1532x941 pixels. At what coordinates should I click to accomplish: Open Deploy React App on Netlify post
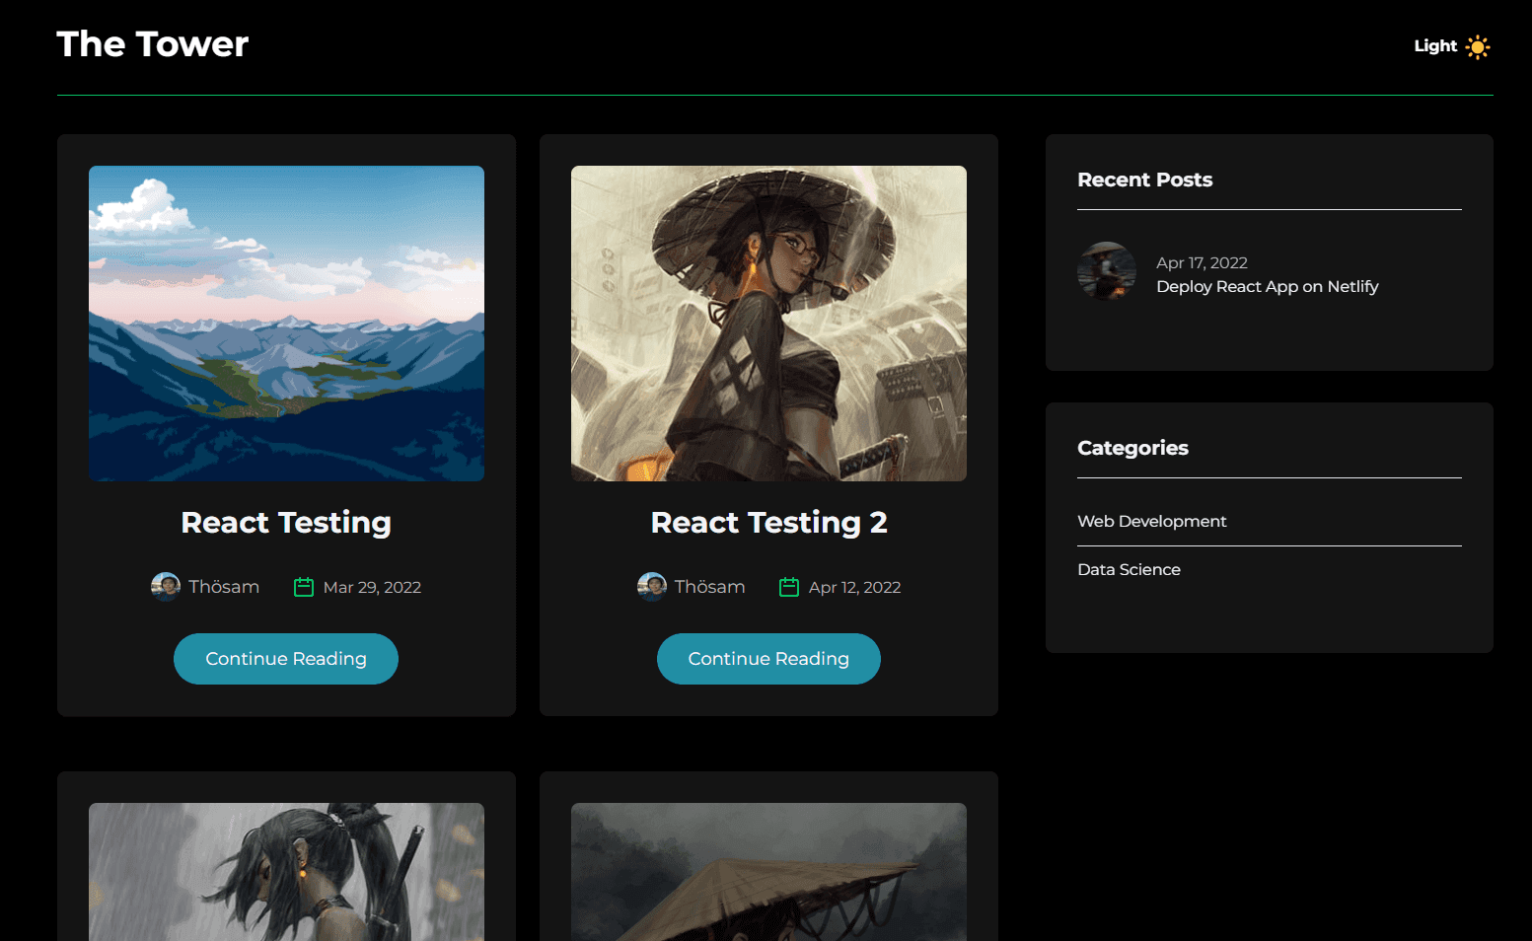point(1268,287)
